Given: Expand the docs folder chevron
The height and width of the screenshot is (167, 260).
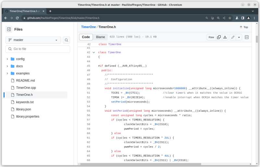Looking at the screenshot, I should point(7,66).
